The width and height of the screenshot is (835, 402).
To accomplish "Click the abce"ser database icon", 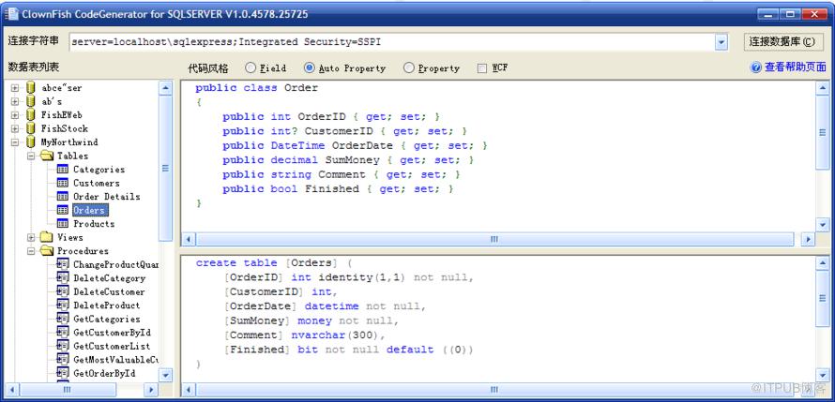I will pos(31,88).
